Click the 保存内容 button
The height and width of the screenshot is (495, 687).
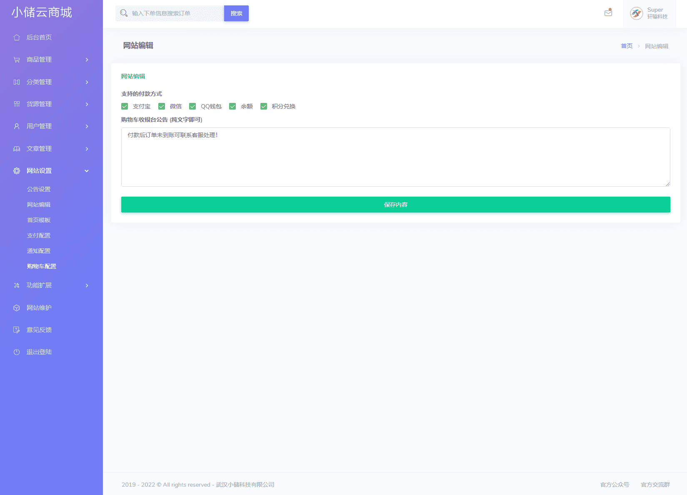tap(396, 205)
